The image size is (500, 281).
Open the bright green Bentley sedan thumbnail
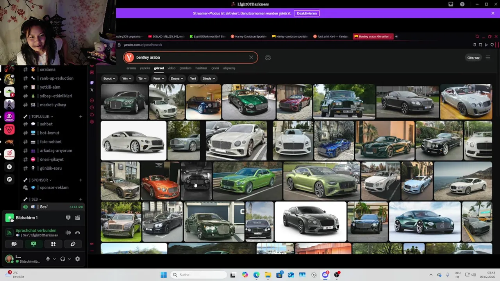pos(247,181)
